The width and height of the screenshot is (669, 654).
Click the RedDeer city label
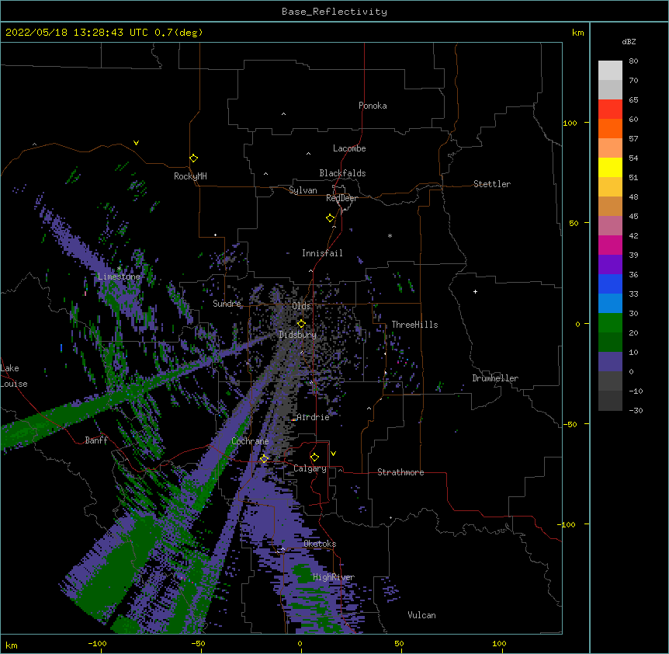(x=341, y=198)
